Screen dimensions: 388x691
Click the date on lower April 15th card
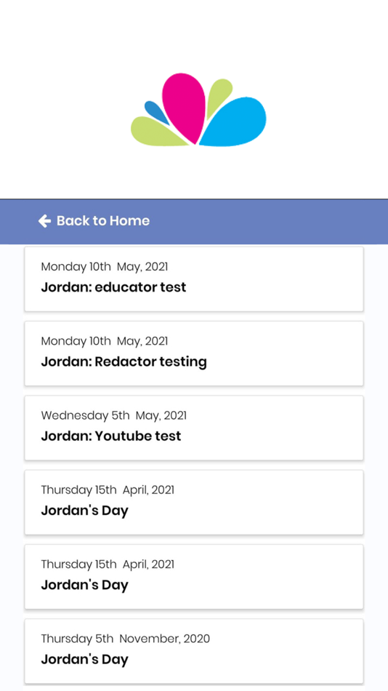point(108,564)
